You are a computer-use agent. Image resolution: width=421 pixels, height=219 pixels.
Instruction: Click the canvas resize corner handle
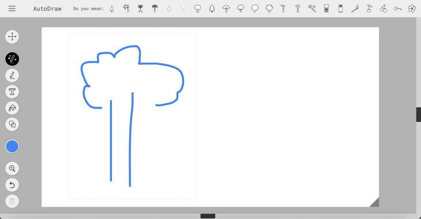pos(375,203)
